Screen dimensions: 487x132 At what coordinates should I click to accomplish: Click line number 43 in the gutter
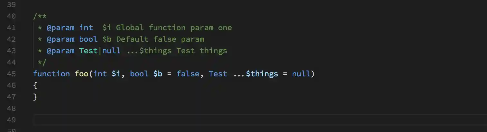pos(11,51)
